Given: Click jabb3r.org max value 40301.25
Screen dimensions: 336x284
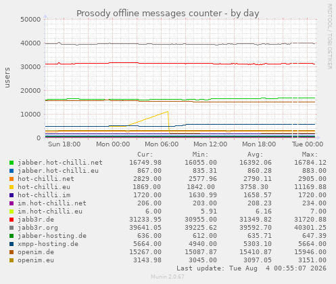Looking at the screenshot, I should [310, 228].
